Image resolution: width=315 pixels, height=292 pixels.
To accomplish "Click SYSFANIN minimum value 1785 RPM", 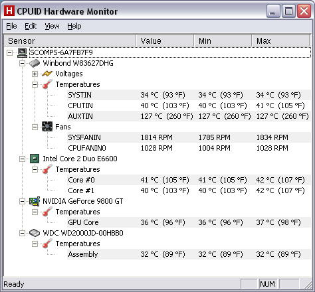I will pyautogui.click(x=215, y=137).
